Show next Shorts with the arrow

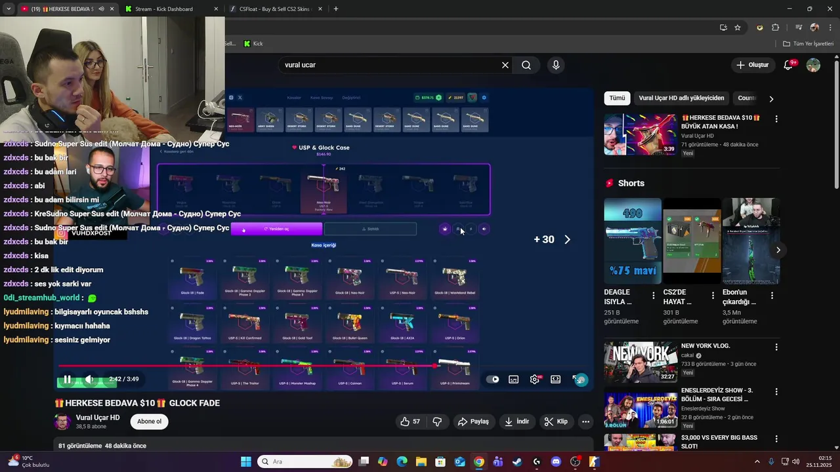778,250
